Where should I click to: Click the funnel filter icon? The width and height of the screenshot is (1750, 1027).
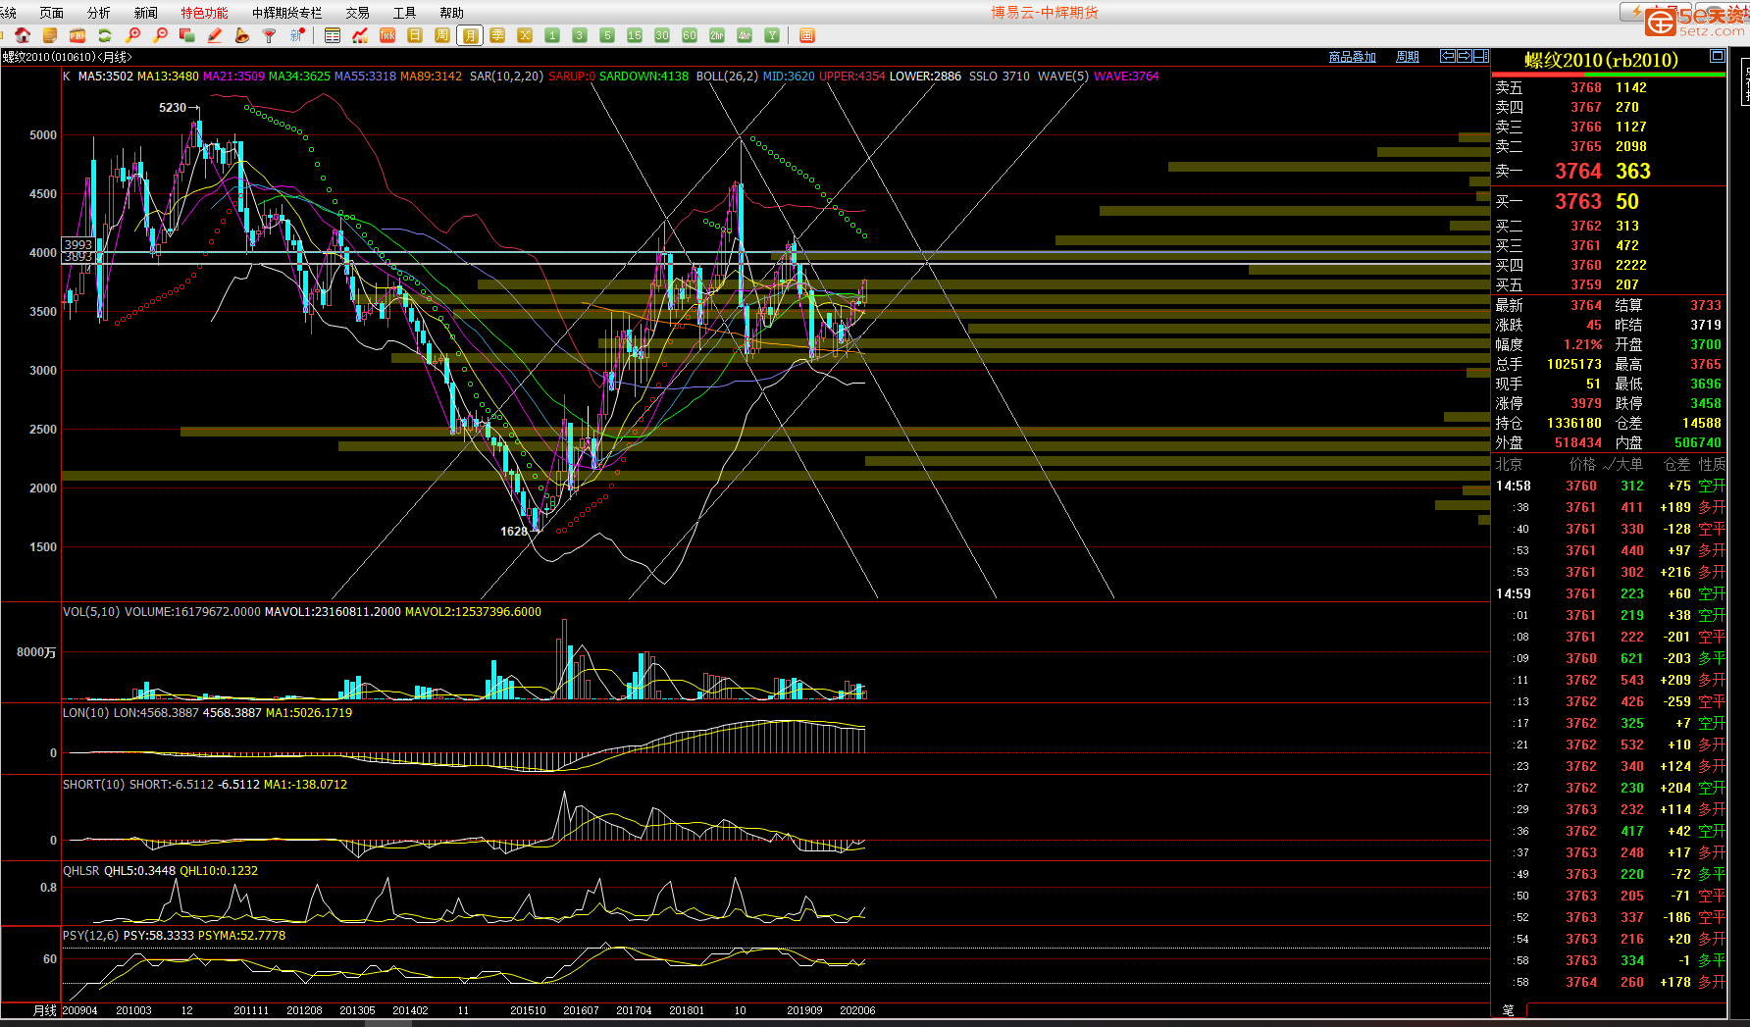[x=269, y=35]
